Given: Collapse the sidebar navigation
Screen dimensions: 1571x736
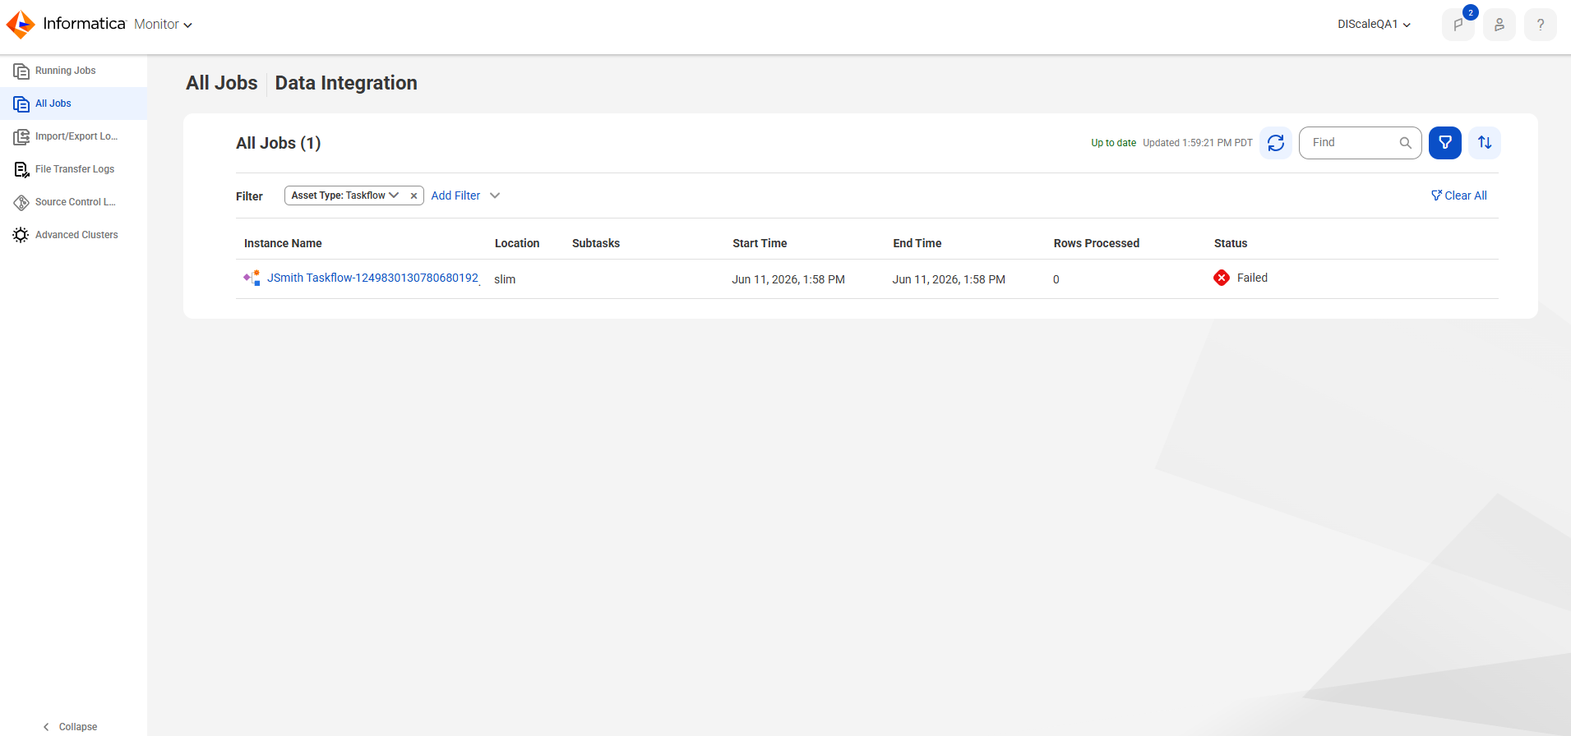Looking at the screenshot, I should tap(70, 727).
